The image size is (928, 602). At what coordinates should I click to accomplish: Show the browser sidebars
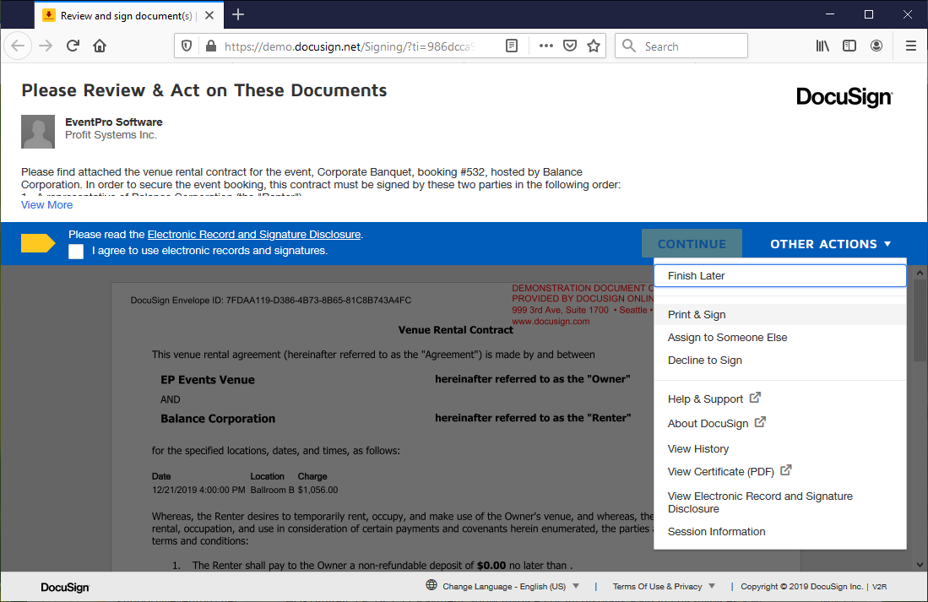pos(849,46)
